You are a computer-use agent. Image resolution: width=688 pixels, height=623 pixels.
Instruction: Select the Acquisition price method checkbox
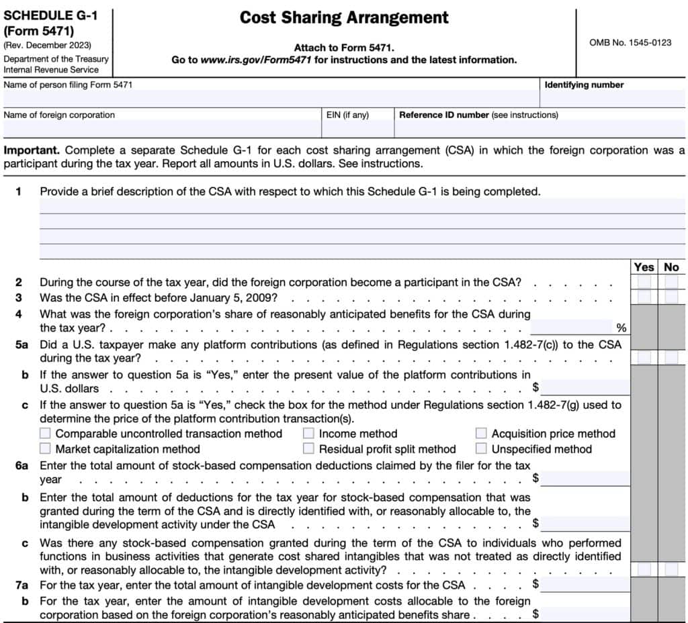(481, 433)
